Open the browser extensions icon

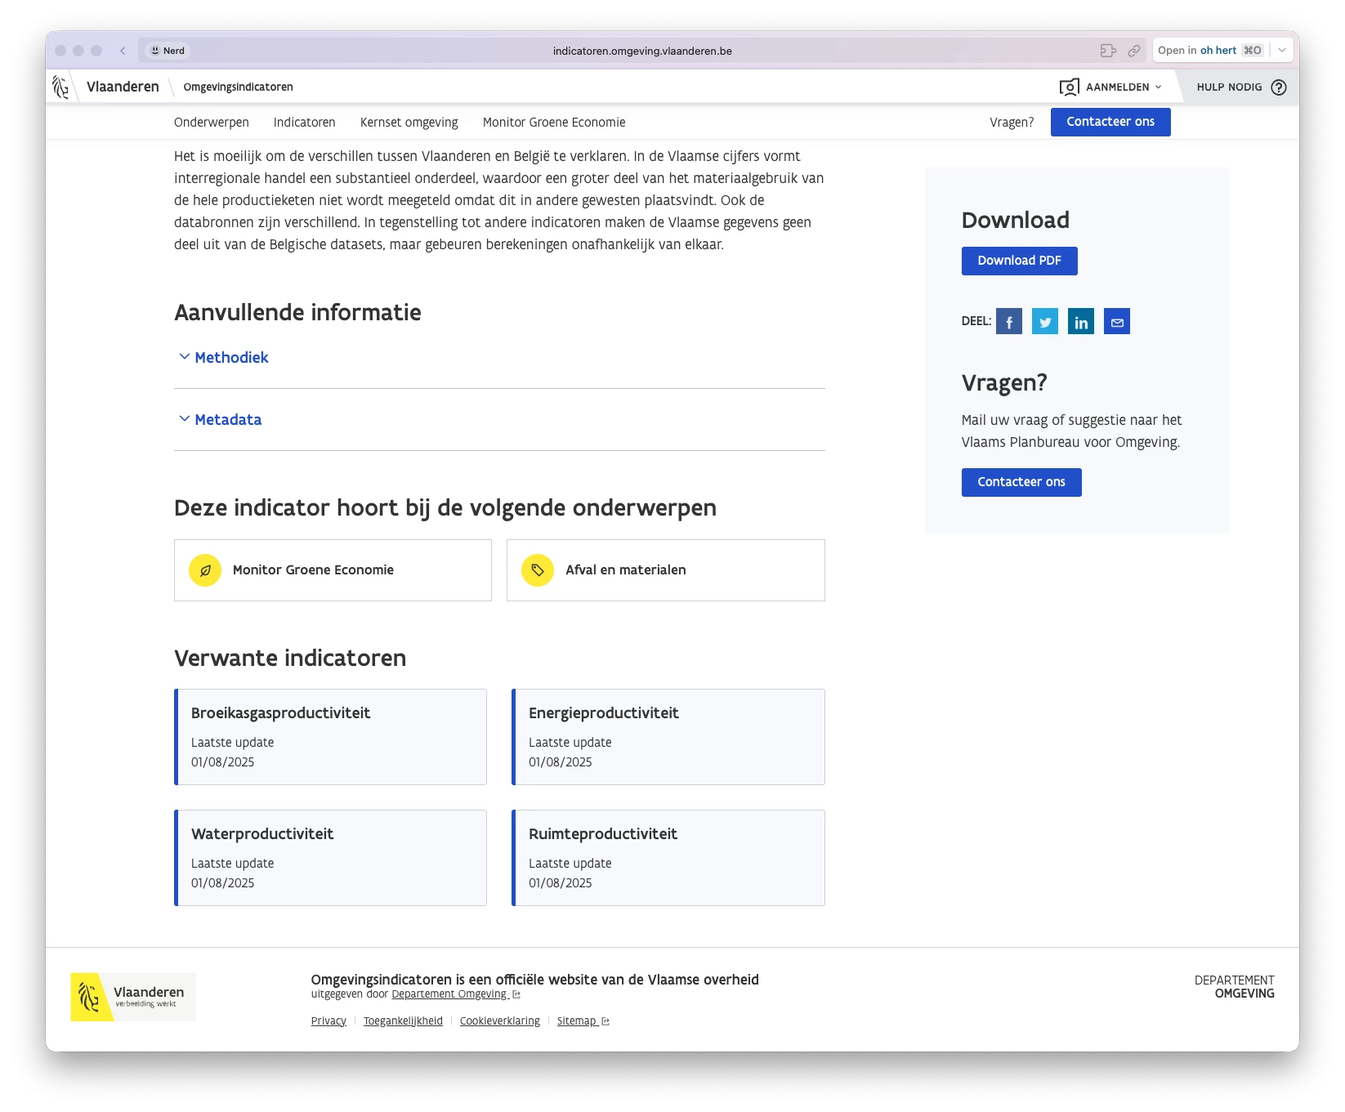[1107, 51]
